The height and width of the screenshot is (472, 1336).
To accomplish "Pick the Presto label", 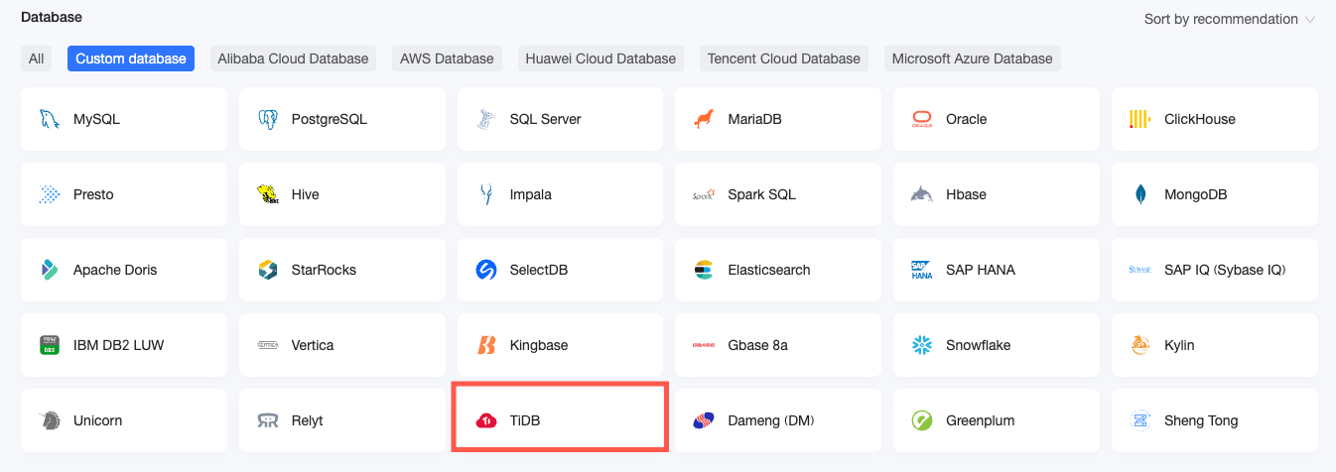I will 93,194.
